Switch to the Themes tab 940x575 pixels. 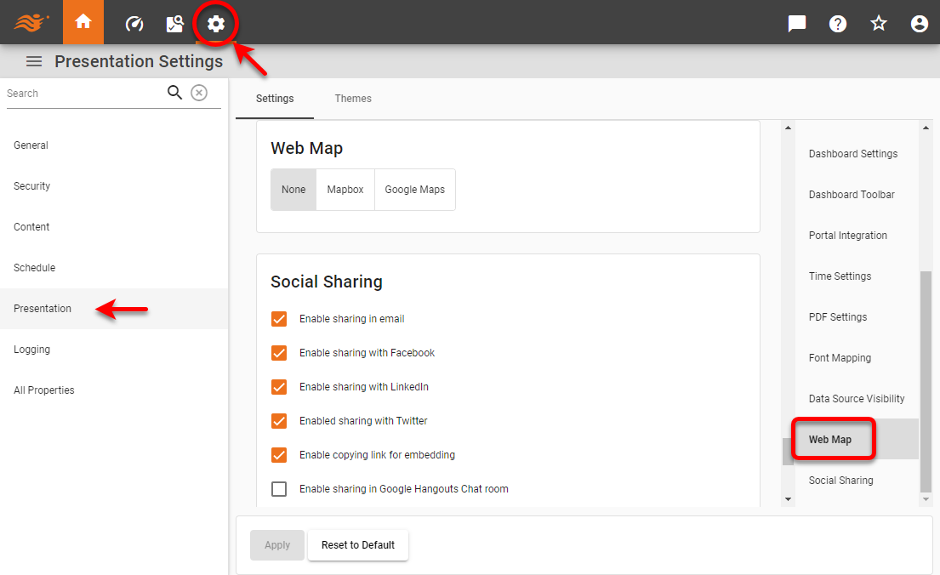tap(353, 99)
